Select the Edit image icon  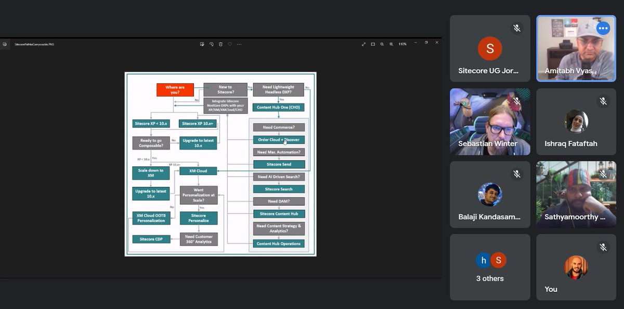(x=202, y=44)
